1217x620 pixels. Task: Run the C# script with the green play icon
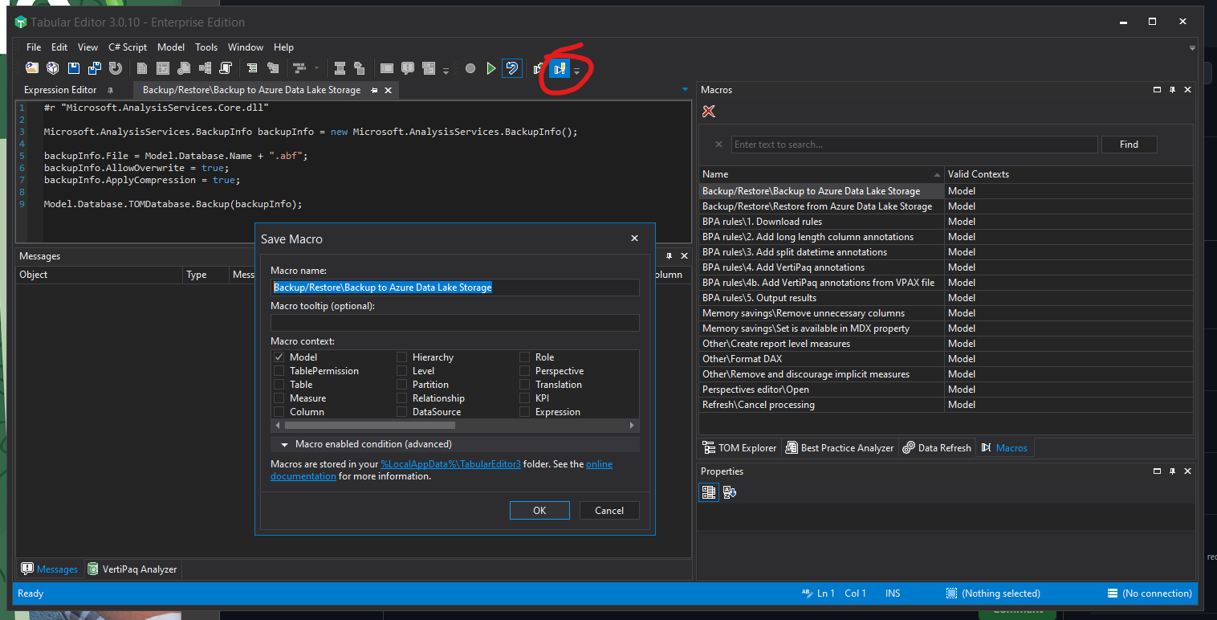pyautogui.click(x=491, y=68)
